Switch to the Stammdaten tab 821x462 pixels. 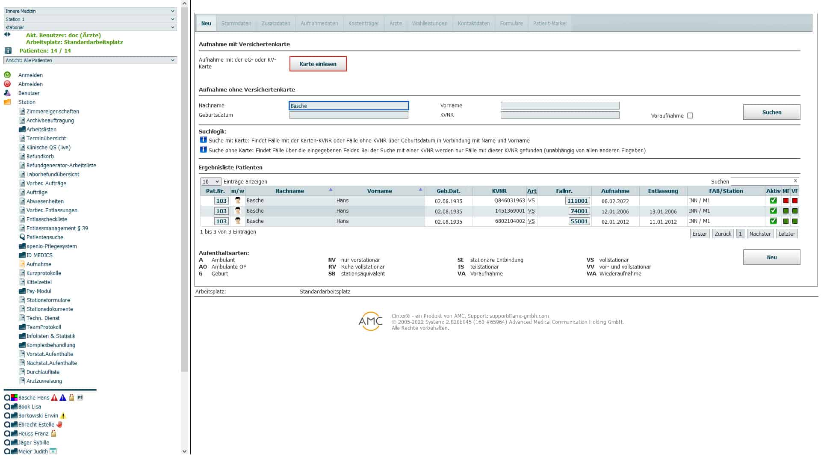tap(236, 24)
